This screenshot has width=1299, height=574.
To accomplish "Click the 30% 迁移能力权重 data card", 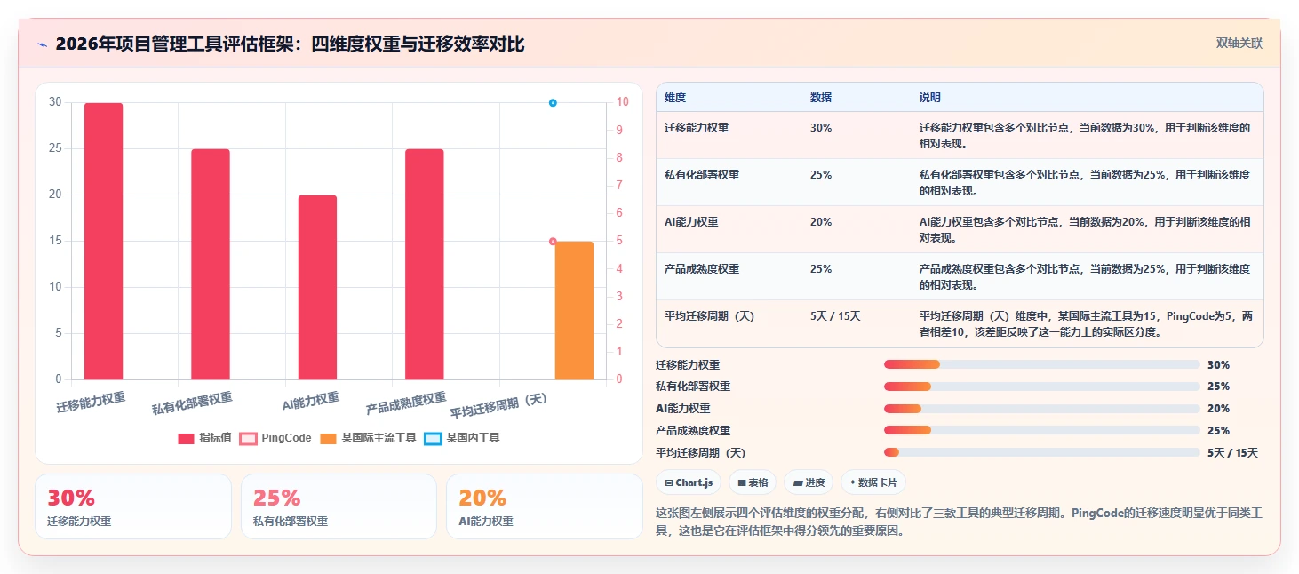I will [133, 506].
